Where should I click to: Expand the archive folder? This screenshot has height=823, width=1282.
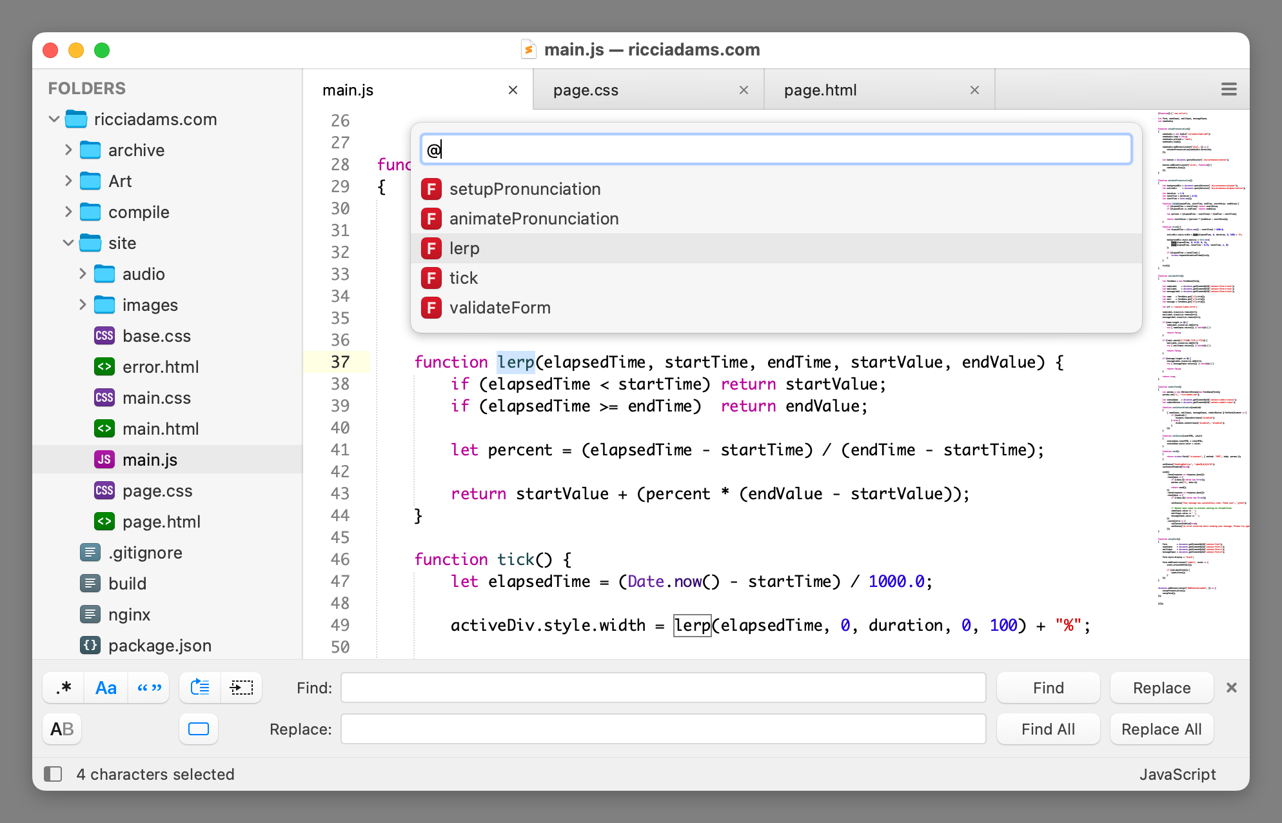[x=68, y=150]
